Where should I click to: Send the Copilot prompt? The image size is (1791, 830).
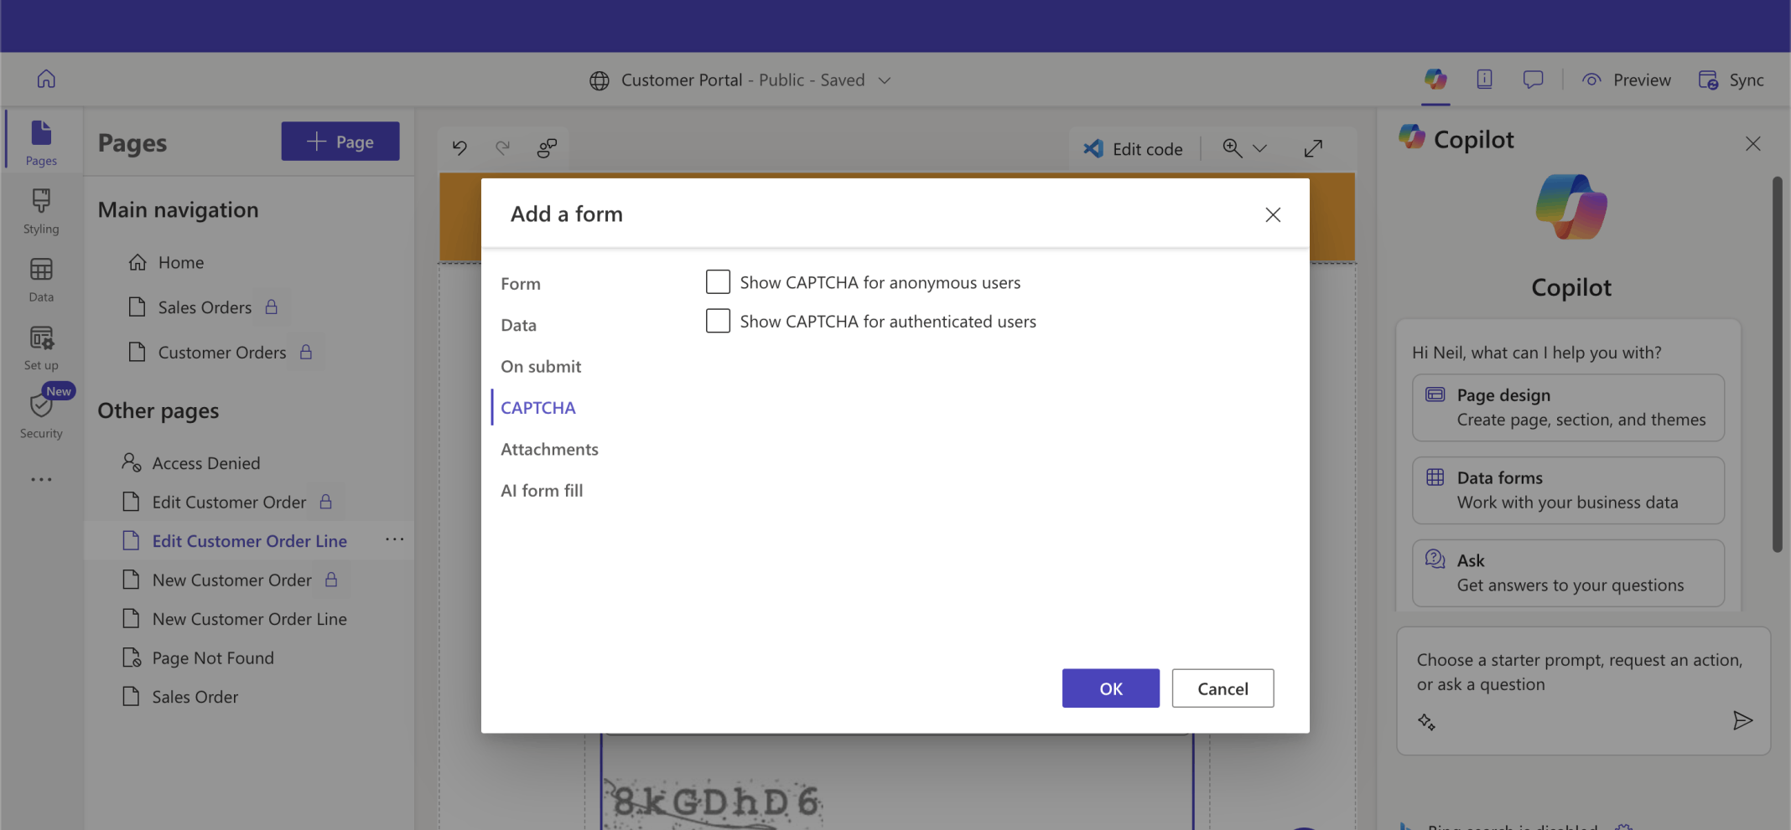click(x=1742, y=720)
